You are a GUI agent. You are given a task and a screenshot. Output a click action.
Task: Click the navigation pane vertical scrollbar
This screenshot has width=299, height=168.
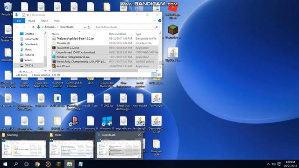pyautogui.click(x=45, y=61)
